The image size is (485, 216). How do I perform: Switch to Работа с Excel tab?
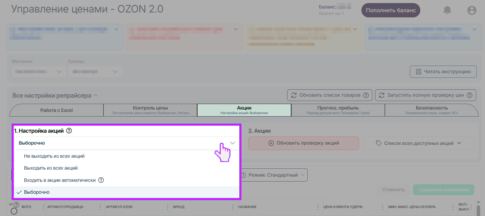56,110
